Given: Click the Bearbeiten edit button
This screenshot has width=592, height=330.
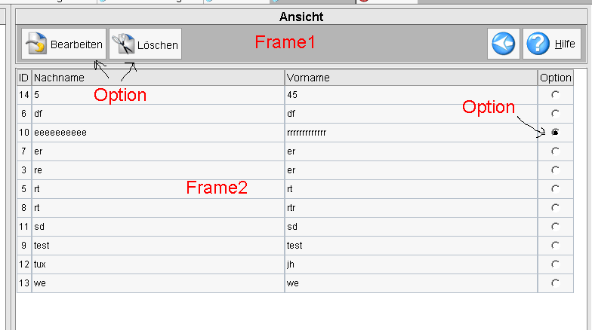Looking at the screenshot, I should [63, 44].
